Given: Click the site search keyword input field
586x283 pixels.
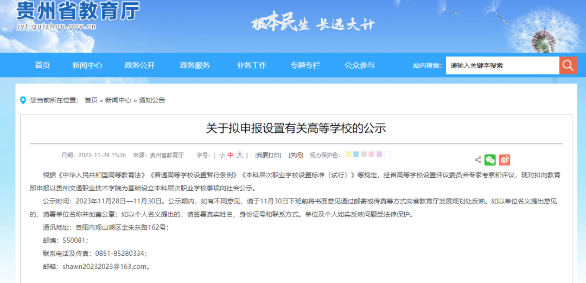Looking at the screenshot, I should (x=502, y=66).
